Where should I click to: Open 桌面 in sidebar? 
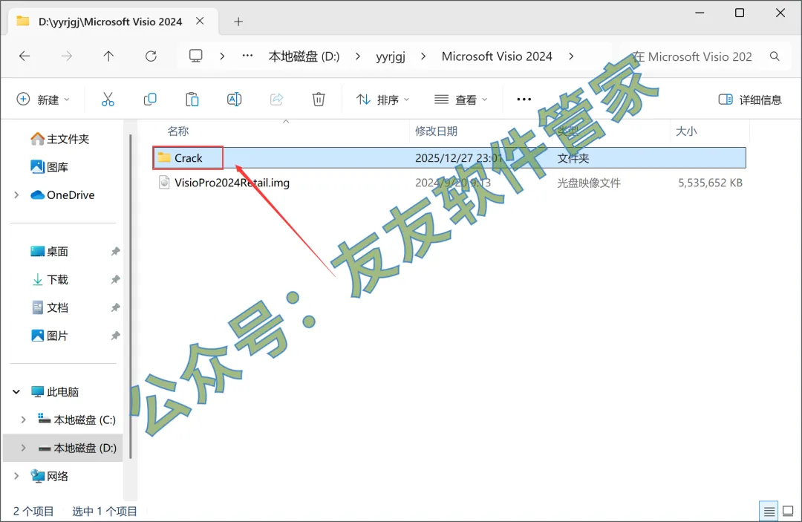[50, 251]
